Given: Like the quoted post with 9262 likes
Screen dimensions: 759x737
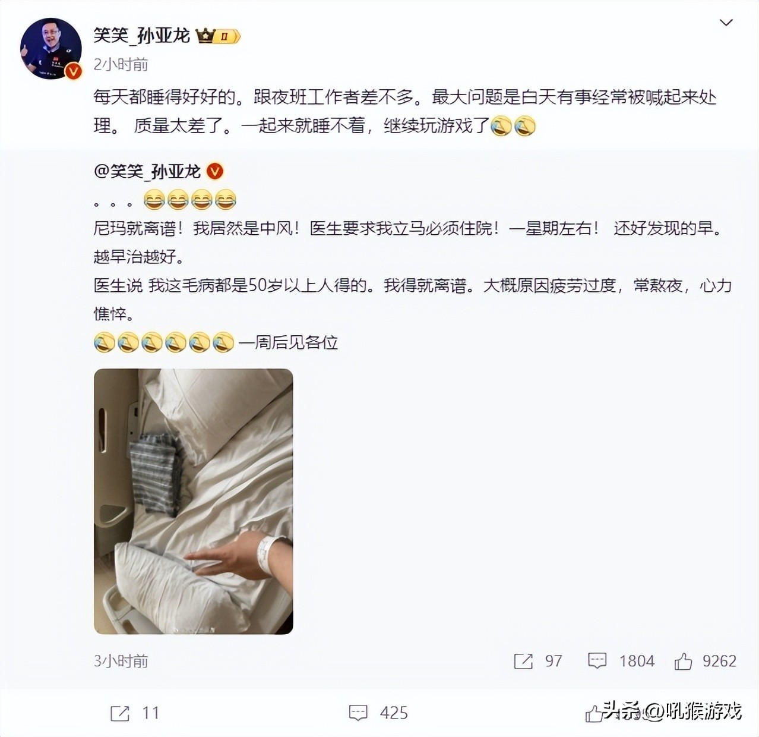Looking at the screenshot, I should click(x=683, y=661).
